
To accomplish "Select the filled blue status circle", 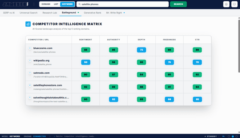I will [233, 136].
